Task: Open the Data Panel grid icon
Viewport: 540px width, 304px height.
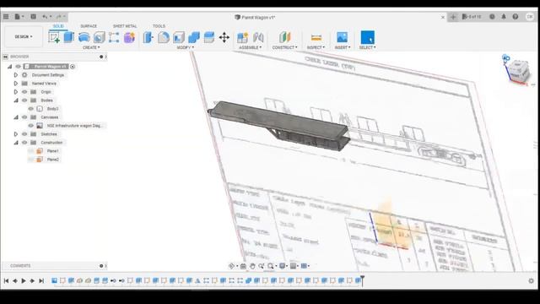Action: [6, 17]
